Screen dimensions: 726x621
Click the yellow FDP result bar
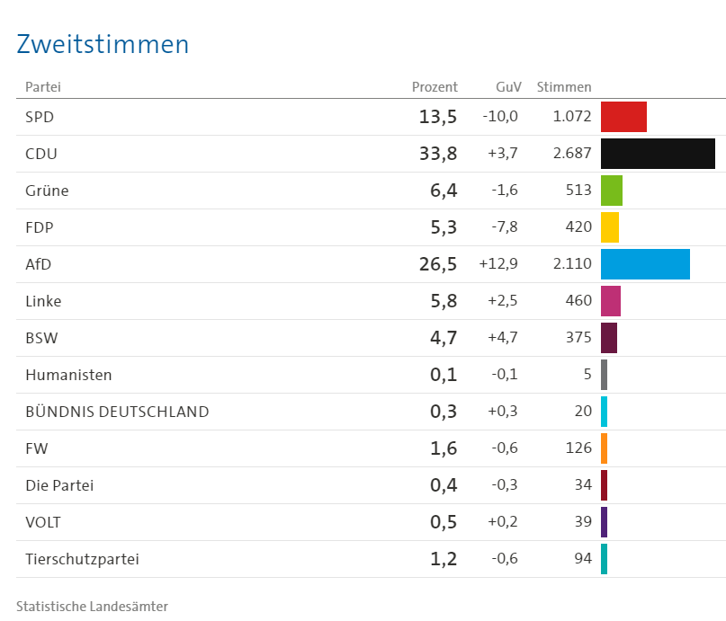point(610,227)
